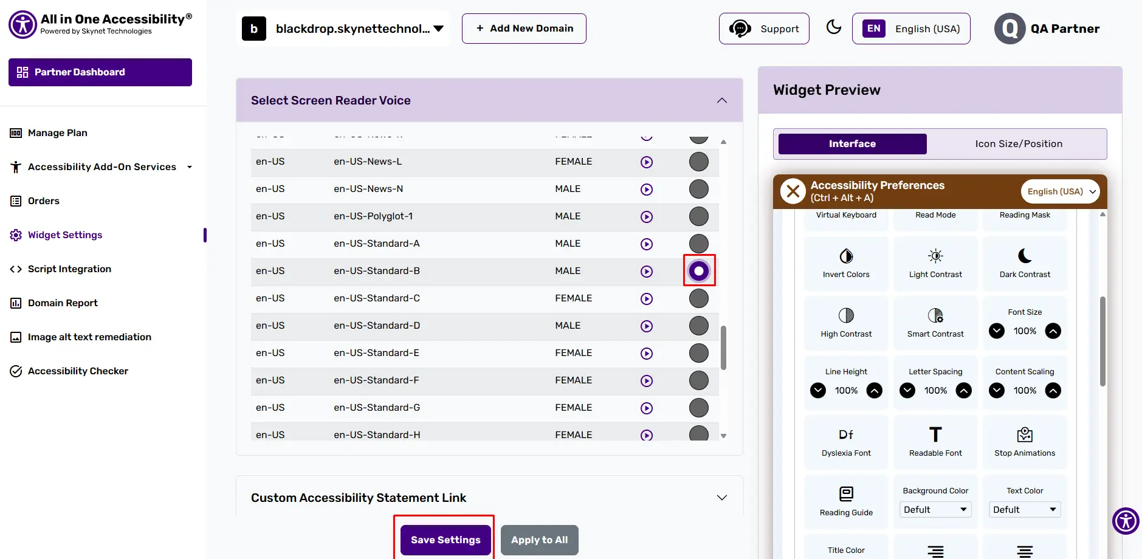Viewport: 1142px width, 559px height.
Task: Click High Contrast tile
Action: (x=846, y=323)
